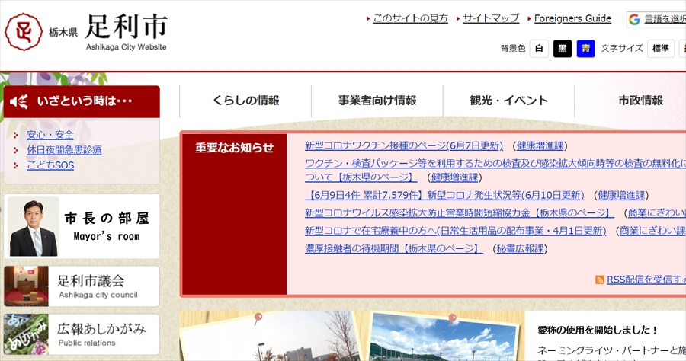686x361 pixels.
Task: Open the Mayor's room banner
Action: click(x=82, y=227)
